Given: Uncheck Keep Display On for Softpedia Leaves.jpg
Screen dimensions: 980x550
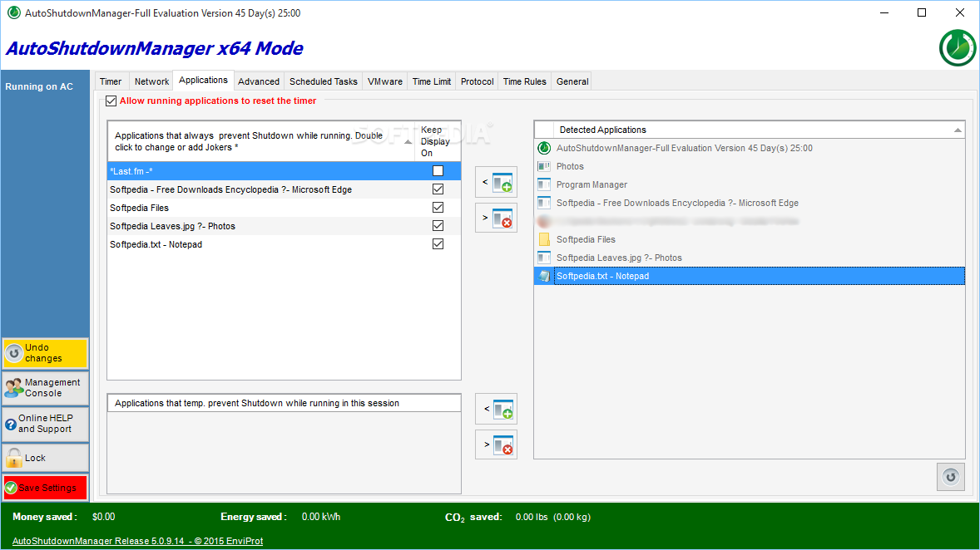Looking at the screenshot, I should [x=438, y=225].
